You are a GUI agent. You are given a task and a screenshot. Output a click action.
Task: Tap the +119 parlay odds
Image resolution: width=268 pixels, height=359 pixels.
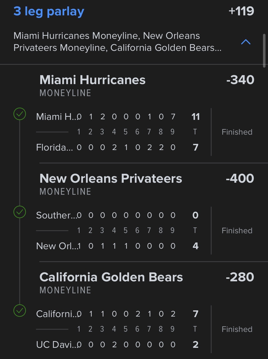(241, 11)
